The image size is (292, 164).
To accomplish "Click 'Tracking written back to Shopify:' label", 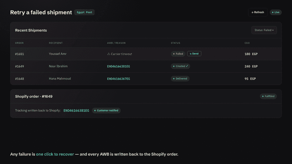I will pos(38,111).
